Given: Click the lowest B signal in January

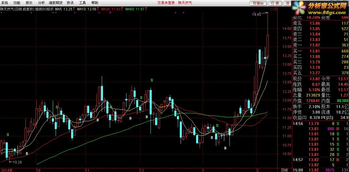Looking at the screenshot, I should pyautogui.click(x=225, y=148).
